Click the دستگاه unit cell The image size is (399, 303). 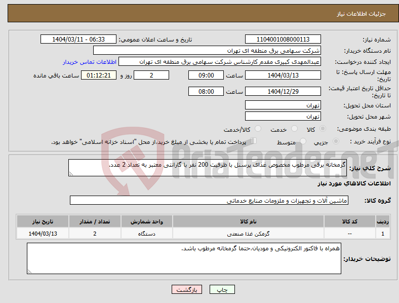point(146,234)
